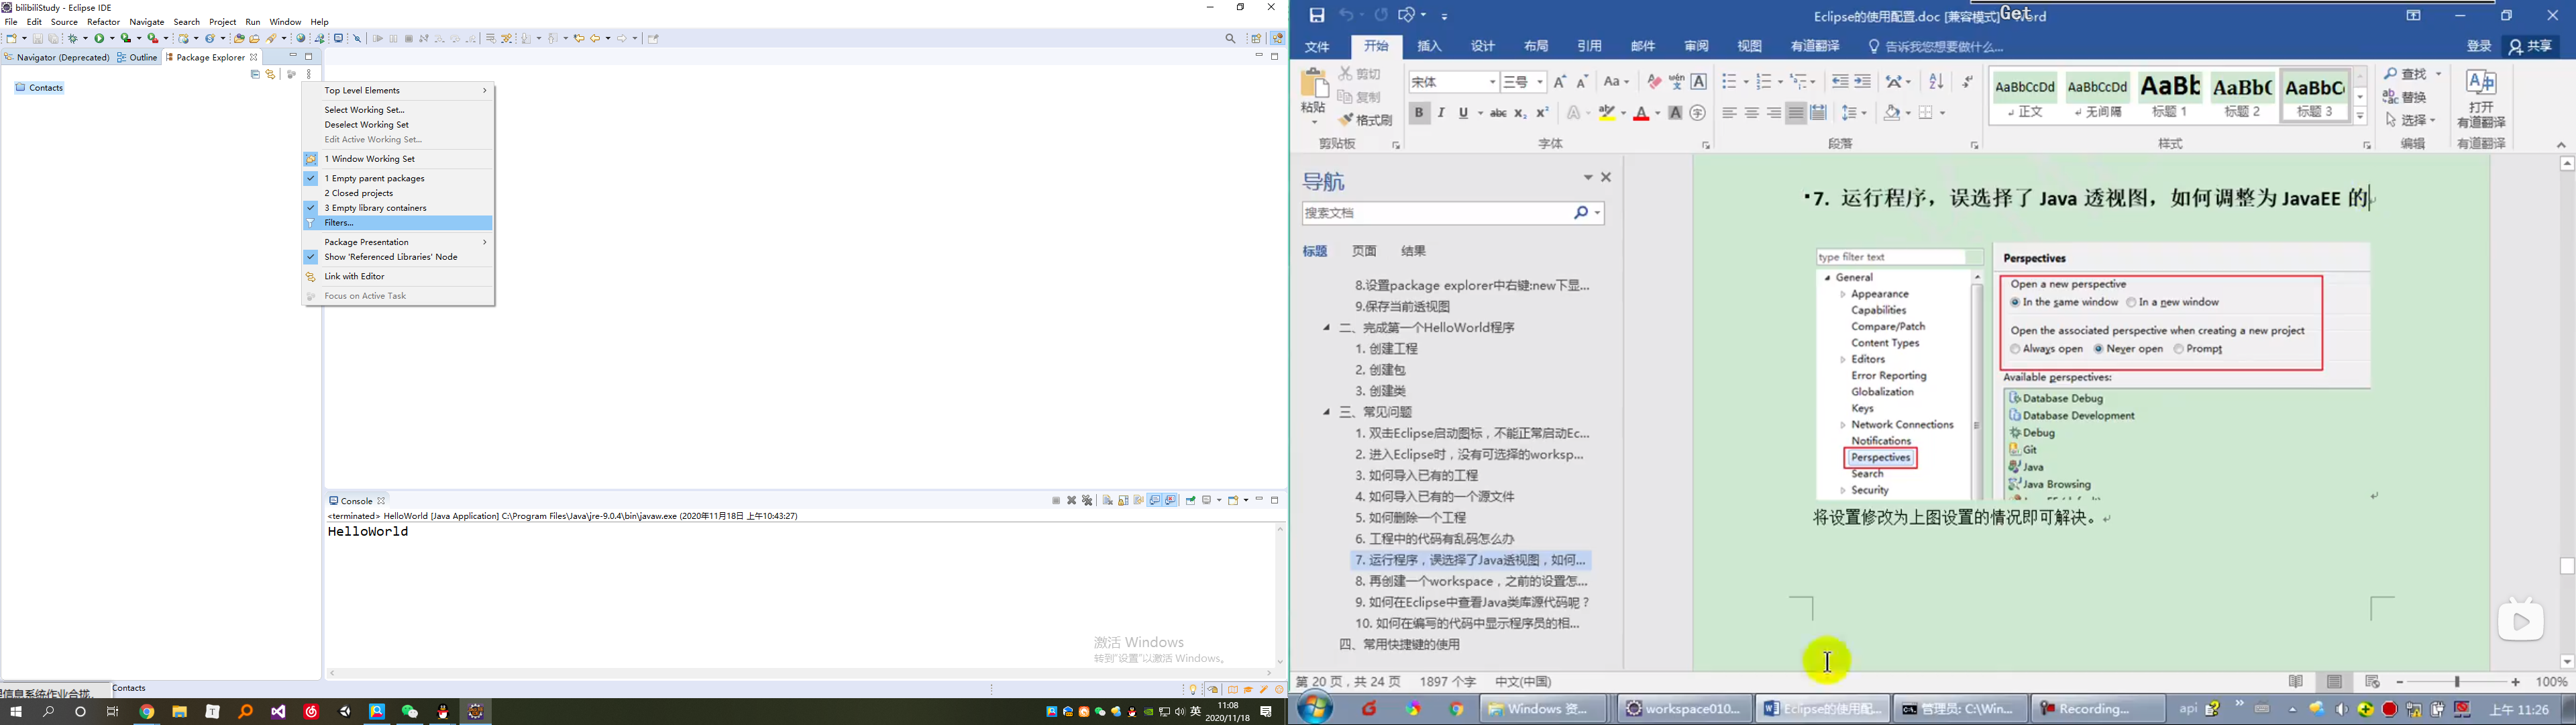
Task: Click Link with Editor icon in Package Explorer
Action: (271, 75)
